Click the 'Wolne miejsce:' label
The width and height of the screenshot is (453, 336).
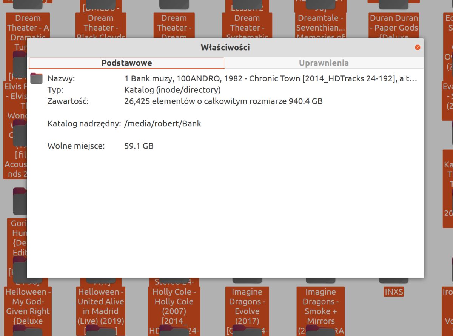(76, 146)
